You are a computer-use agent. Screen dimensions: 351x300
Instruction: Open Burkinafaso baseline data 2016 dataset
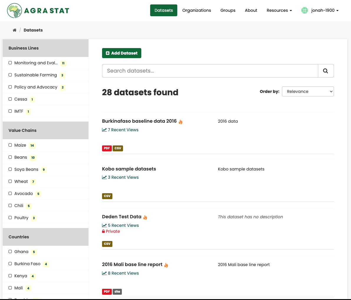click(139, 121)
